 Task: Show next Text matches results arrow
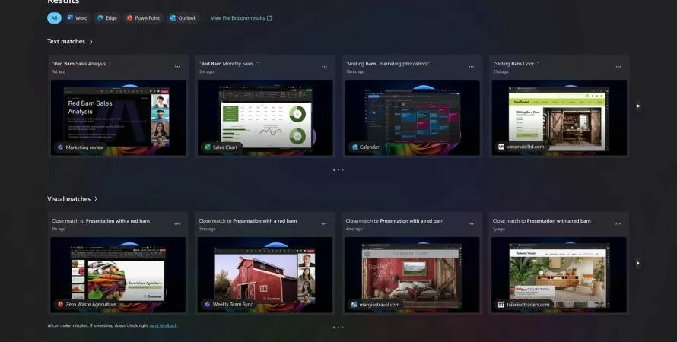638,106
